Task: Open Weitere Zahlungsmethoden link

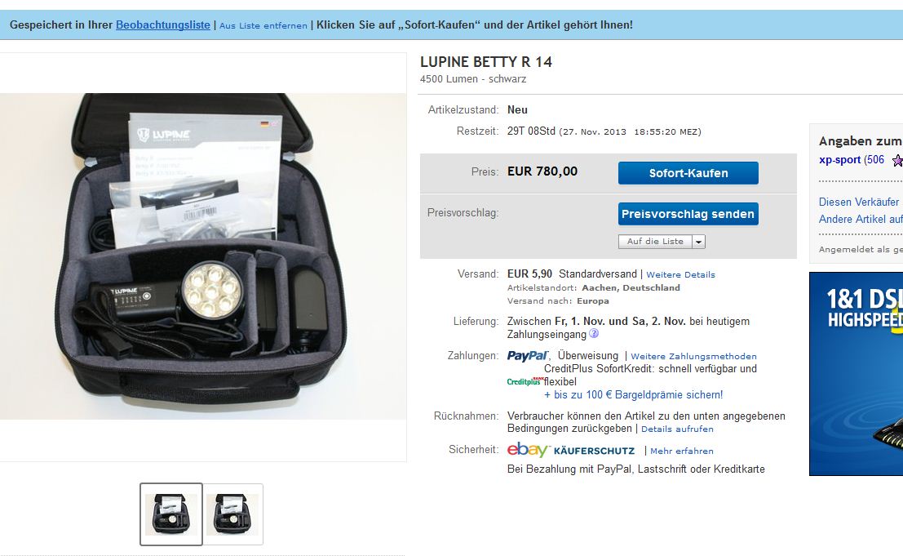Action: (693, 357)
